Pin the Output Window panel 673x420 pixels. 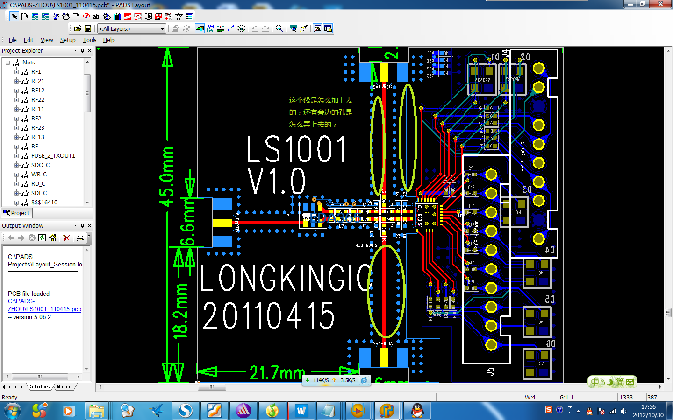(83, 226)
